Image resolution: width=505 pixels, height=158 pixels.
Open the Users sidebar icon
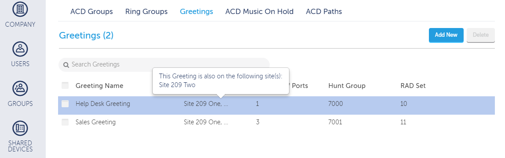pyautogui.click(x=20, y=49)
